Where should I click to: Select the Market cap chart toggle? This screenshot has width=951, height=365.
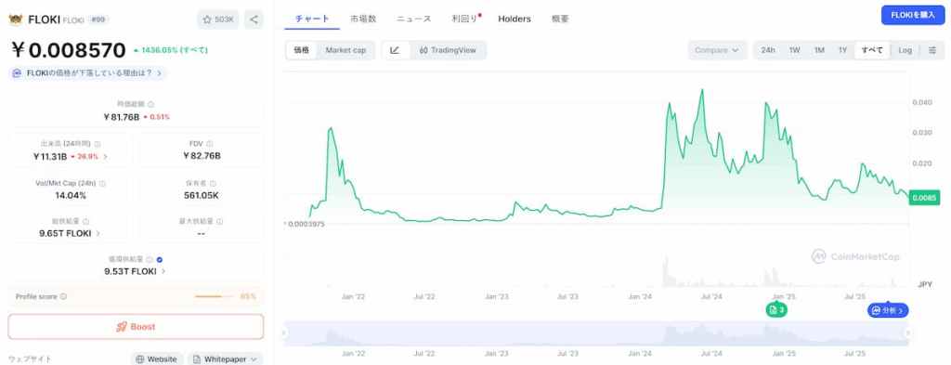[x=345, y=50]
